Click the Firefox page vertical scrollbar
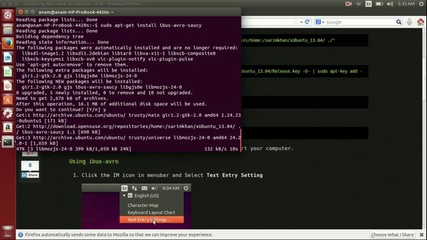The image size is (427, 240). coord(425,128)
